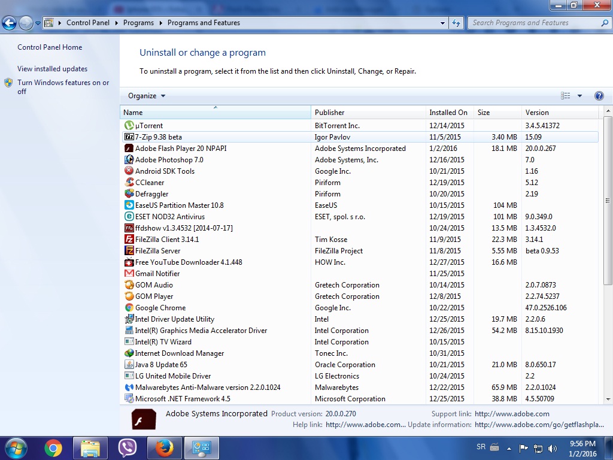Open the Adobe help link in details
The height and width of the screenshot is (460, 613).
pos(365,425)
